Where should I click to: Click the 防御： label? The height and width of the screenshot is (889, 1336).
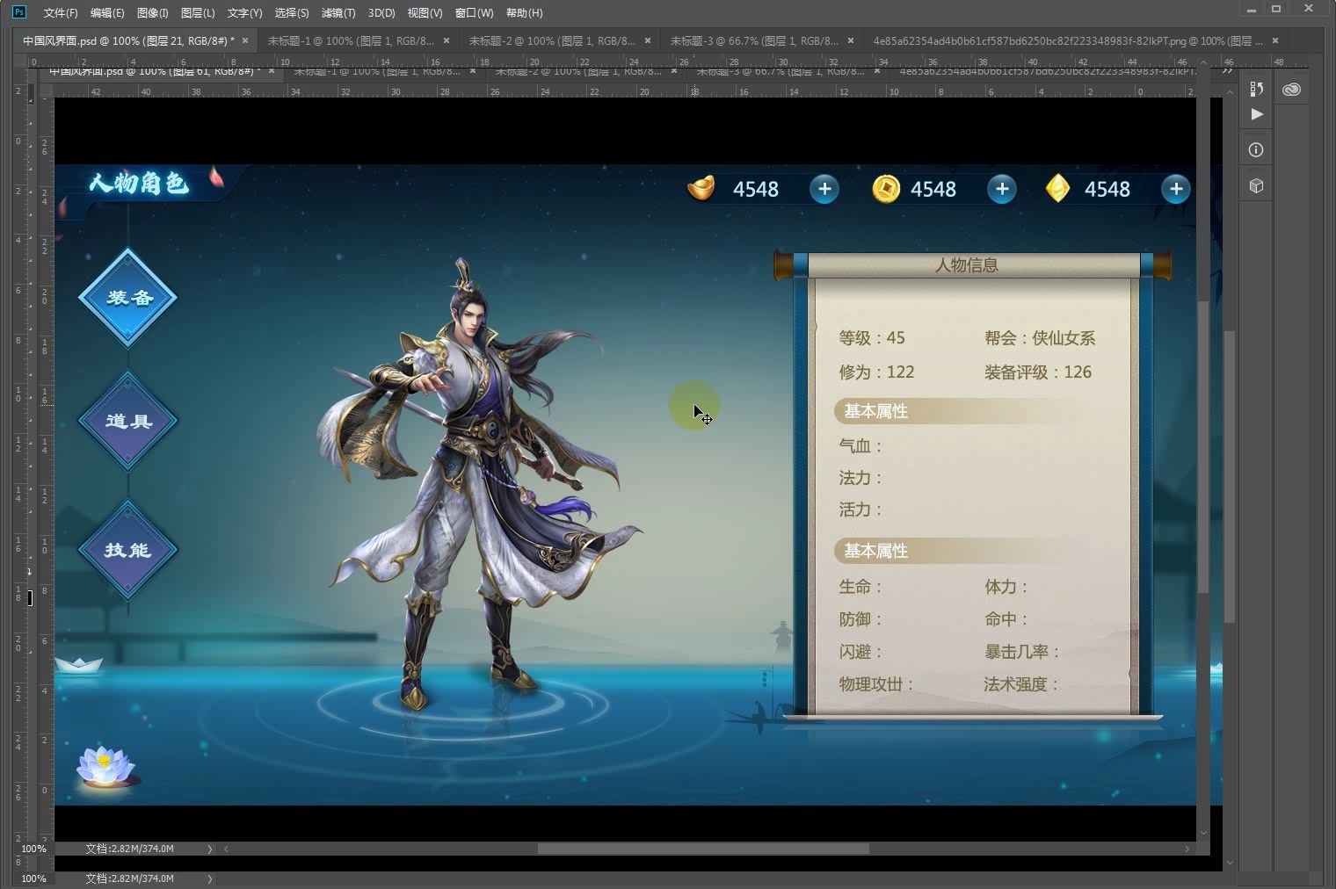(x=860, y=619)
